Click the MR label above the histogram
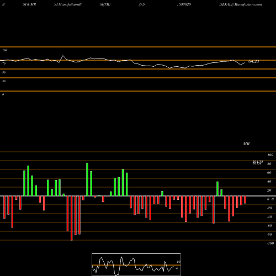Screen dimensions: 276x276 click(x=246, y=144)
